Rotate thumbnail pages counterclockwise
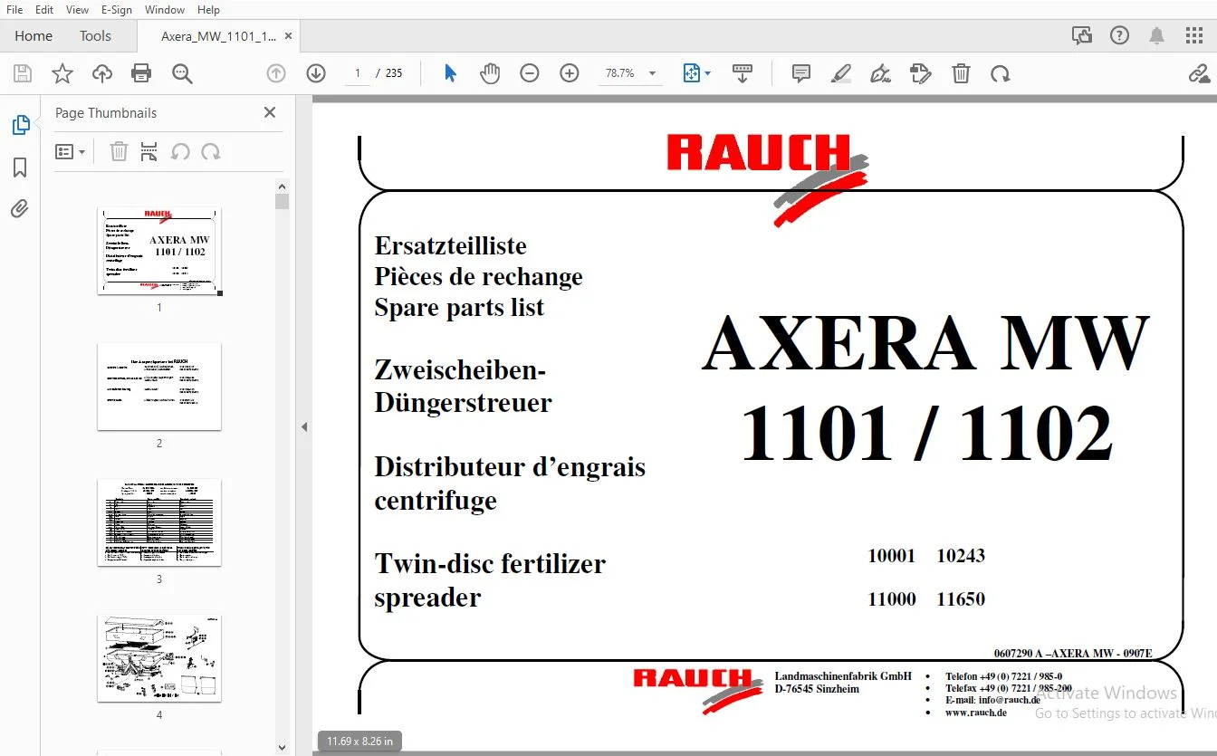 tap(180, 152)
